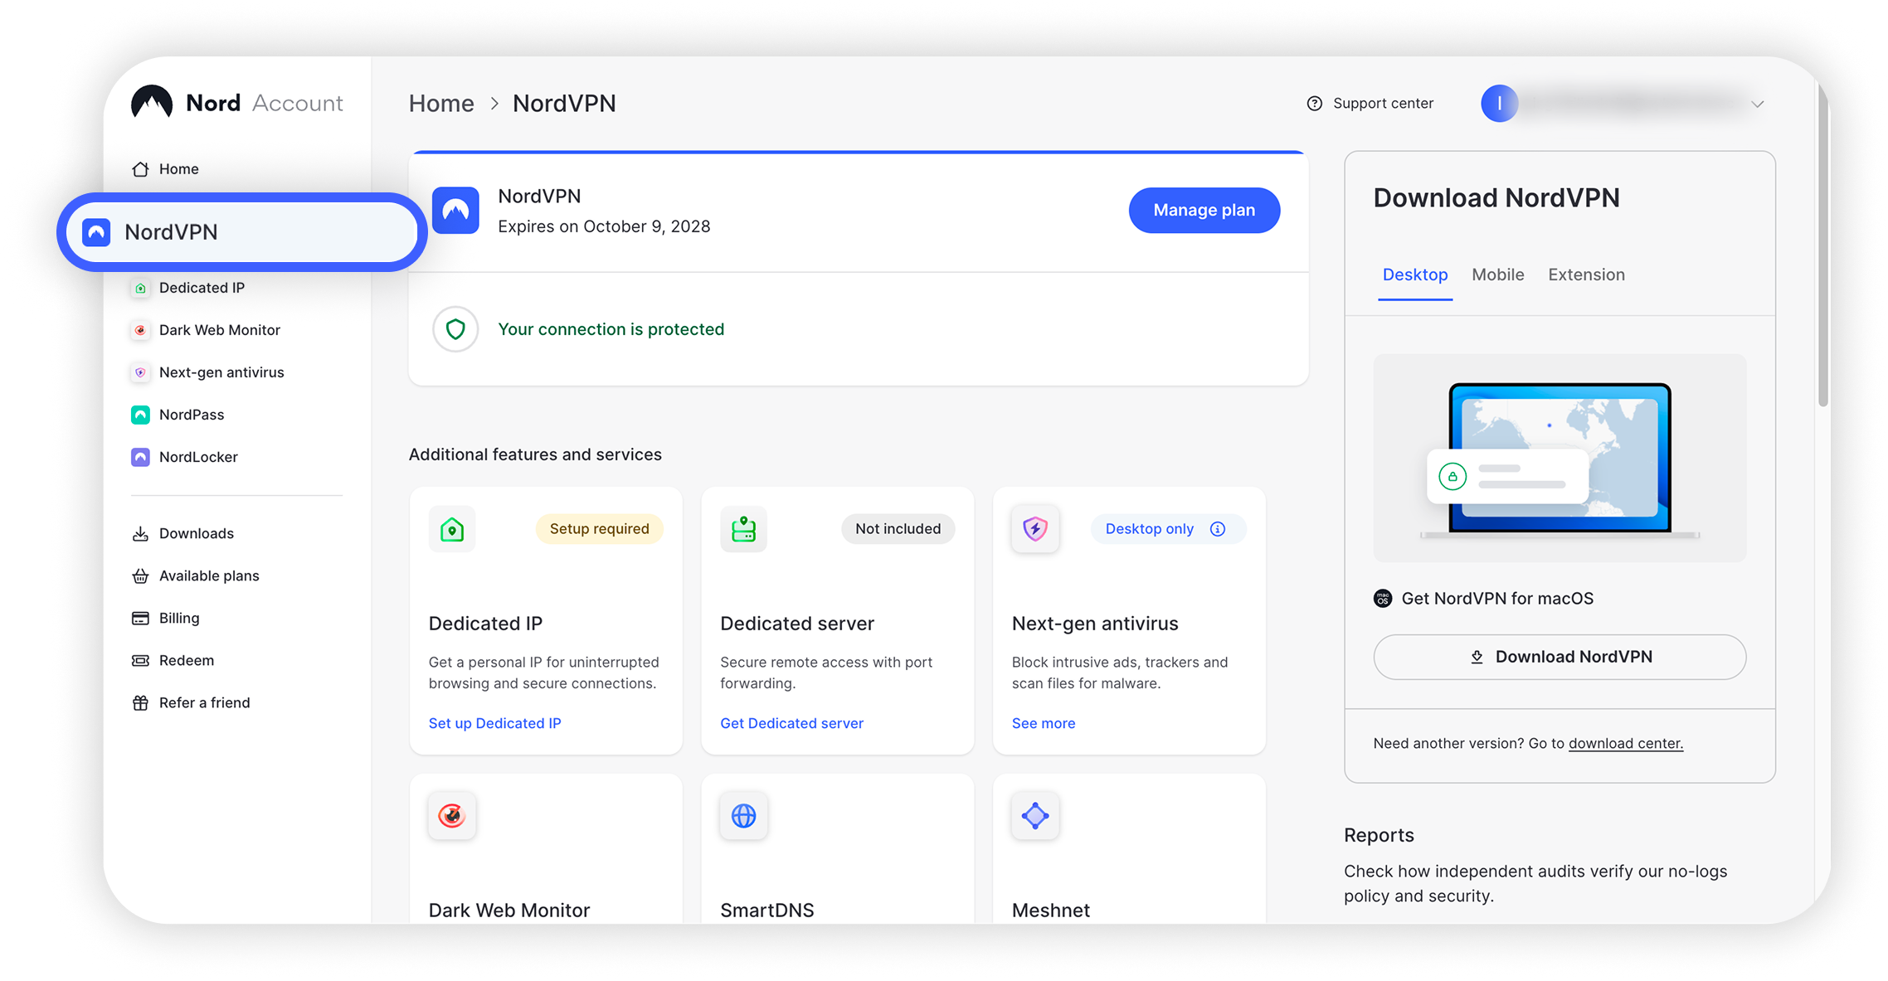Screen dimensions: 1888x981
Task: Click Home in the breadcrumb
Action: (441, 104)
